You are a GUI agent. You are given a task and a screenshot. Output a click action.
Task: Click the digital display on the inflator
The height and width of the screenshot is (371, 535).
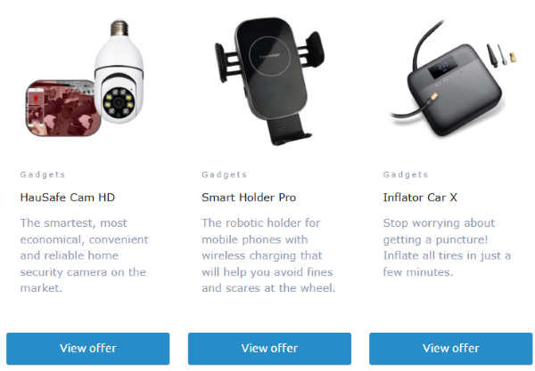pos(442,67)
